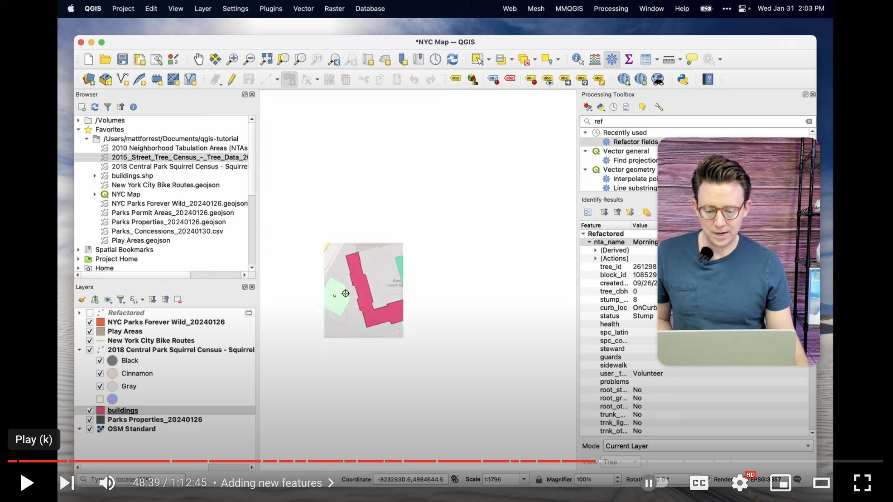Uncheck the Cinnamon squirrel category
Image resolution: width=893 pixels, height=502 pixels.
[x=100, y=374]
